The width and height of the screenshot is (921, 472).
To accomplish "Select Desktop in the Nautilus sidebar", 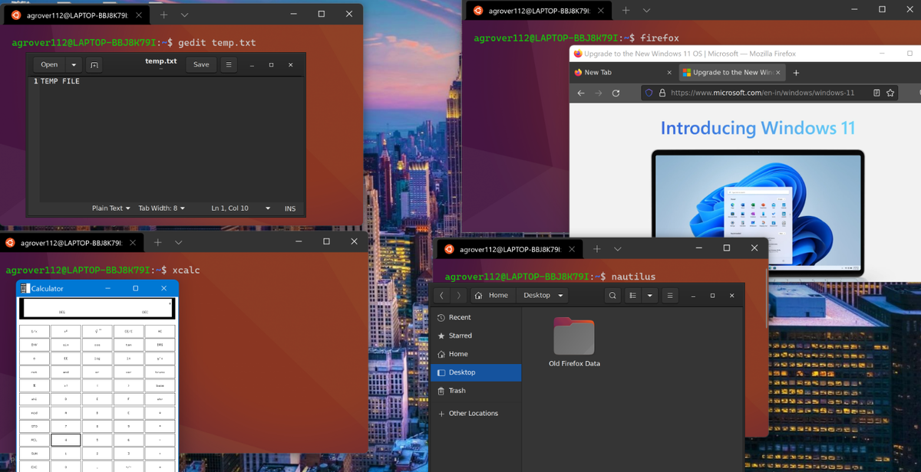I will tap(476, 372).
